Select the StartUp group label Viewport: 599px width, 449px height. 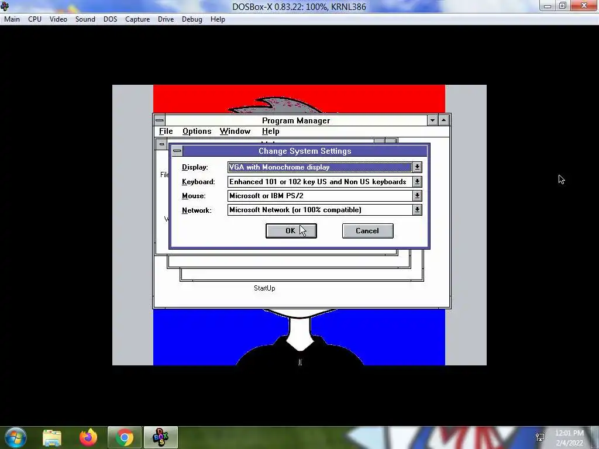coord(264,288)
